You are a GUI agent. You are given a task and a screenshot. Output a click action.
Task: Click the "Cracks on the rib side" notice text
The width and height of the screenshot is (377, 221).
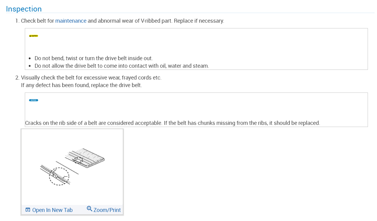(172, 123)
